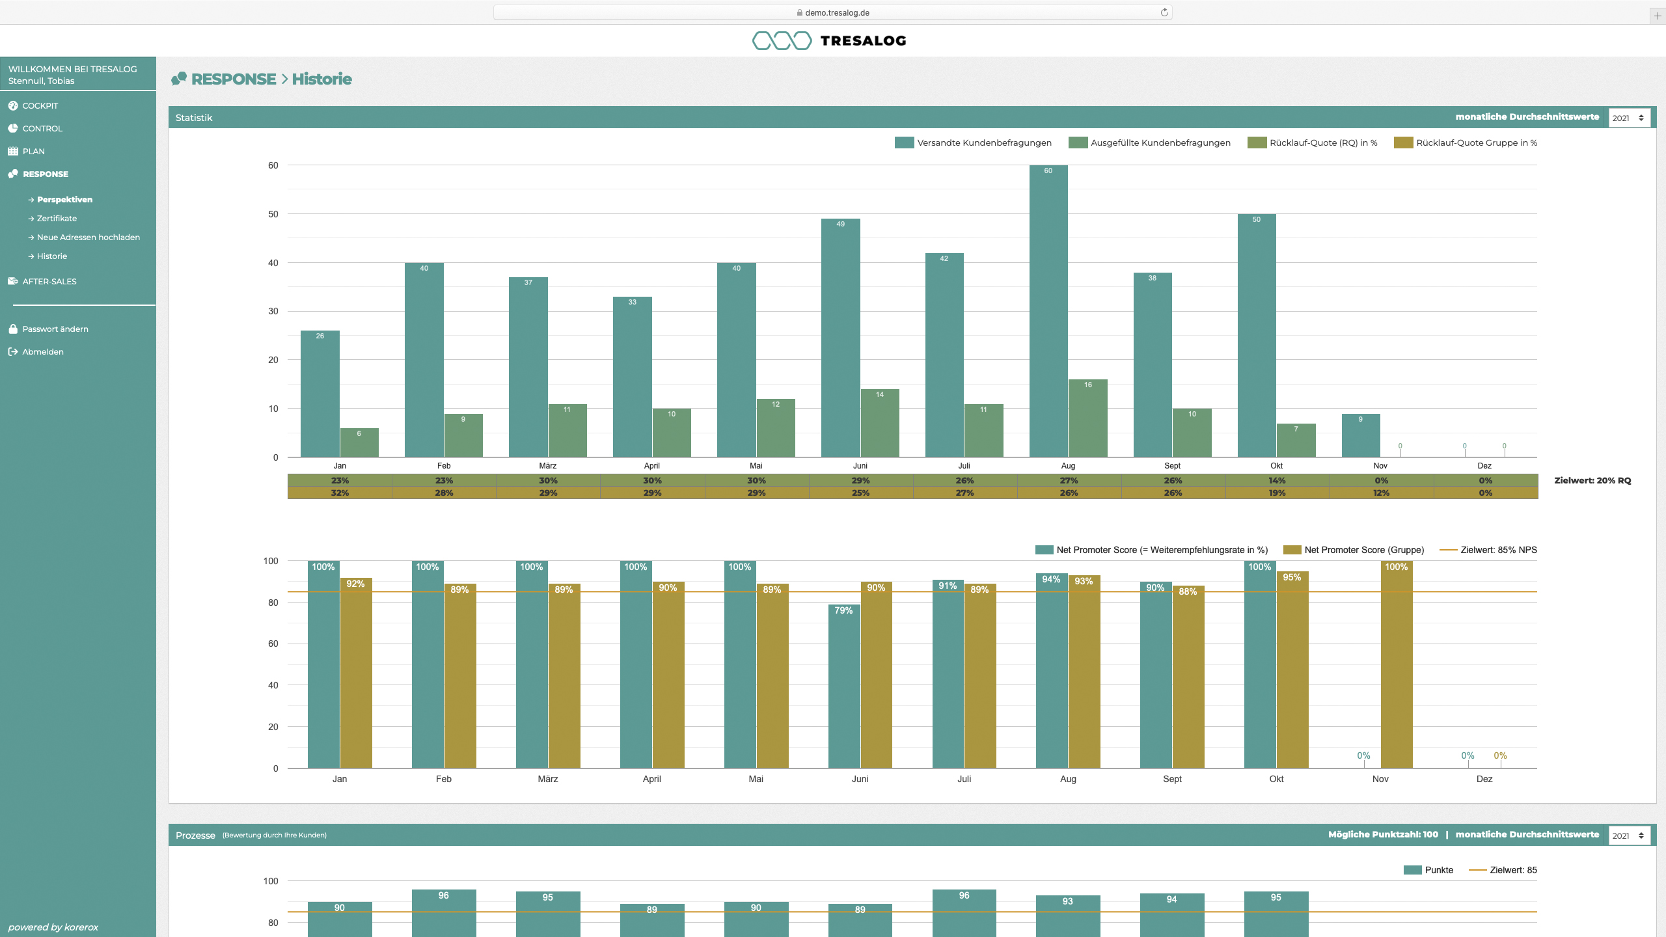The height and width of the screenshot is (937, 1666).
Task: Click the Plan calendar icon
Action: click(x=12, y=151)
